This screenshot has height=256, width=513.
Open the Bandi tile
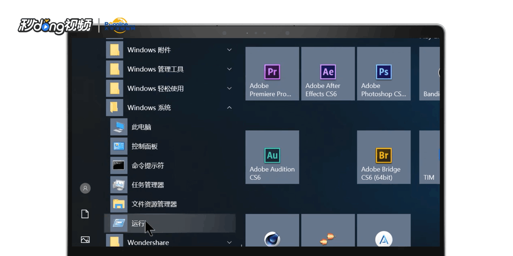click(x=430, y=74)
